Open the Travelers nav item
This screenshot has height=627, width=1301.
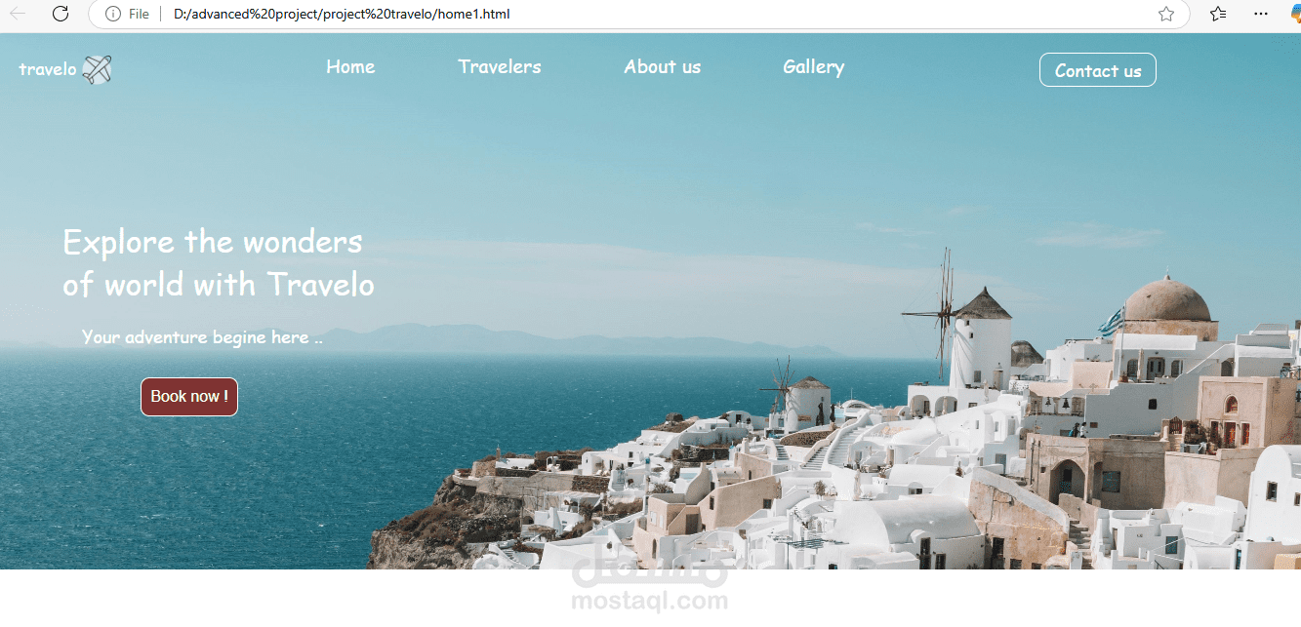pos(499,66)
